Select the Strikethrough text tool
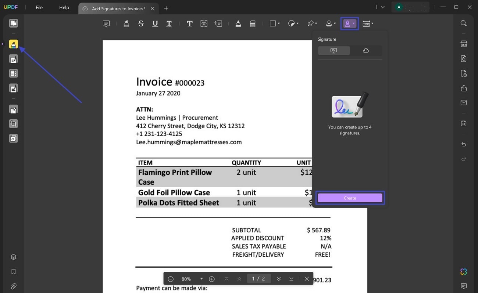Screen dimensions: 478x293 141,23
